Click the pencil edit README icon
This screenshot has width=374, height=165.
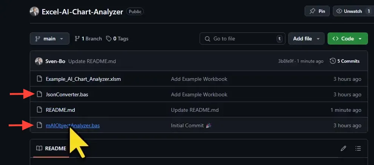click(343, 148)
